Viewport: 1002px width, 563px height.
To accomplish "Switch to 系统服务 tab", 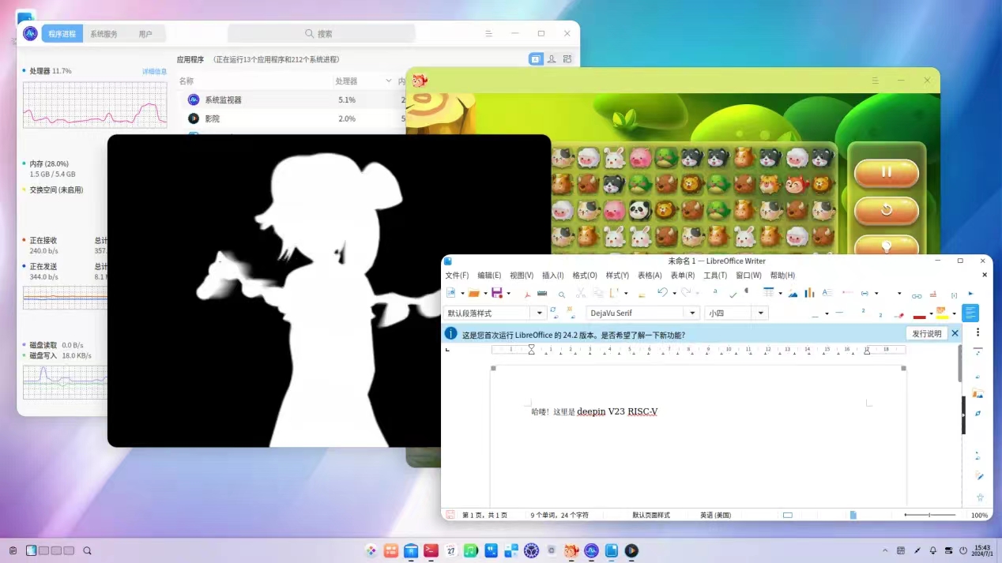I will pyautogui.click(x=104, y=34).
